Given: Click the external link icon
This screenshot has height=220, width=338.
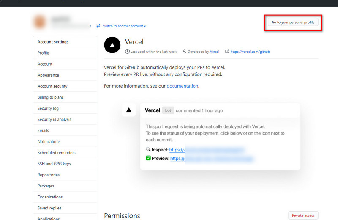Looking at the screenshot, I should [227, 51].
